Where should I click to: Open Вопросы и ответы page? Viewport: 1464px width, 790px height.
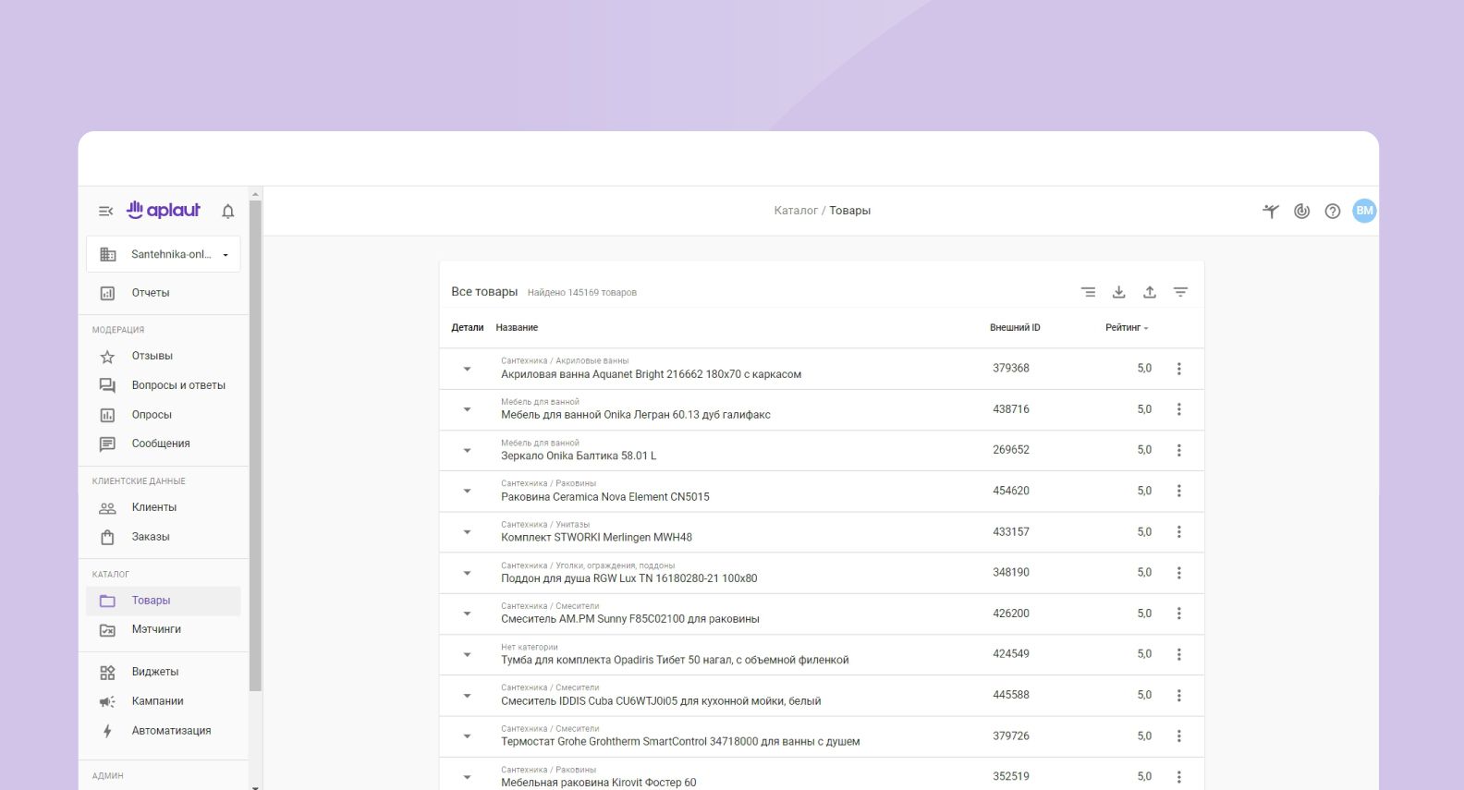click(177, 385)
